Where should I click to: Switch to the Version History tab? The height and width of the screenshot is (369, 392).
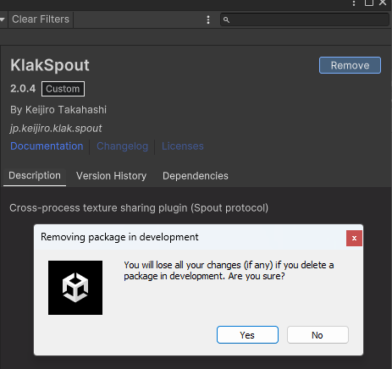coord(111,176)
